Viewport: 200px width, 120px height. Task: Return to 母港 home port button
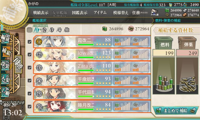pos(18,64)
